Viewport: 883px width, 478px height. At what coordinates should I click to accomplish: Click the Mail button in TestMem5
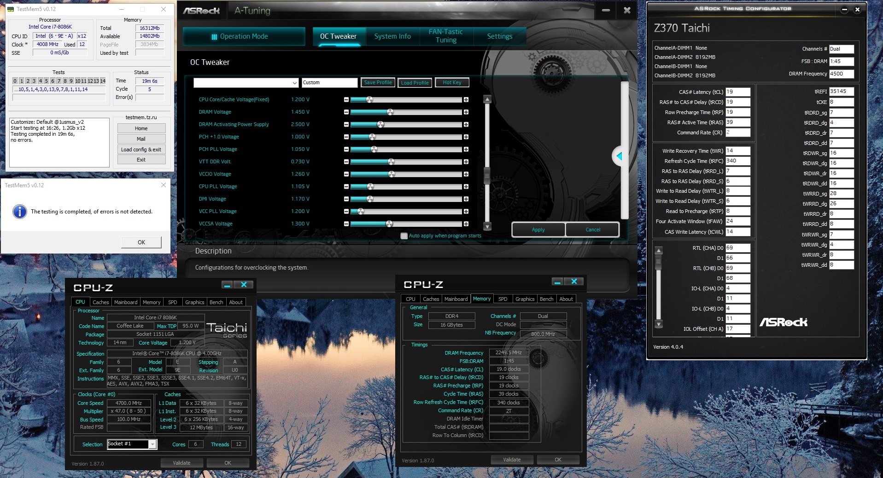[141, 139]
